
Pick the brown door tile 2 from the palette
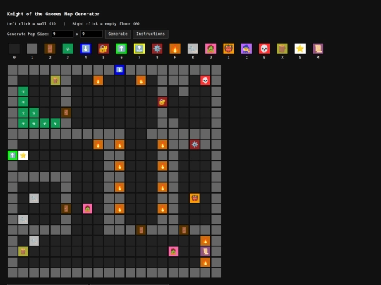tap(50, 49)
